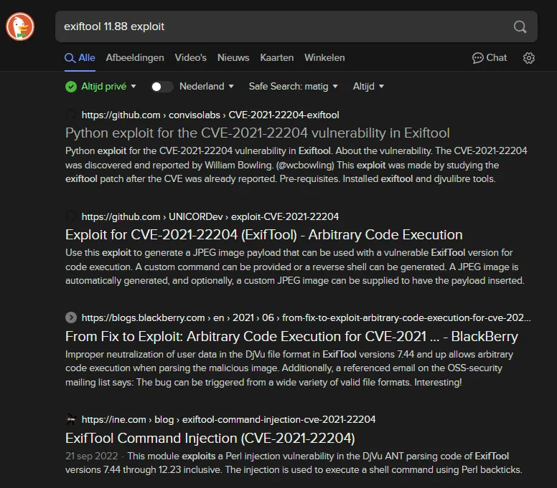Click the blogs.blackberry.com URL breadcrumb
Viewport: 557px width, 488px height.
pyautogui.click(x=306, y=317)
